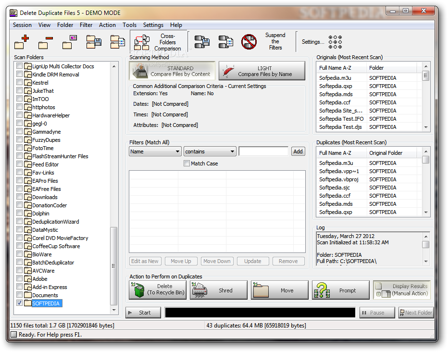Choose Display Results Manual Action
This screenshot has height=352, width=448.
pos(402,289)
